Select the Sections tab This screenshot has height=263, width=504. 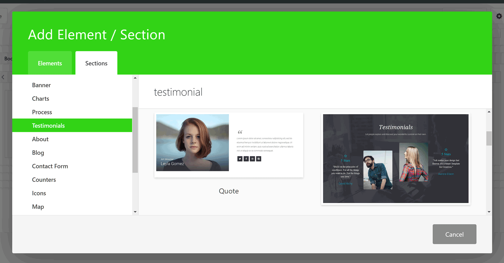pos(96,63)
